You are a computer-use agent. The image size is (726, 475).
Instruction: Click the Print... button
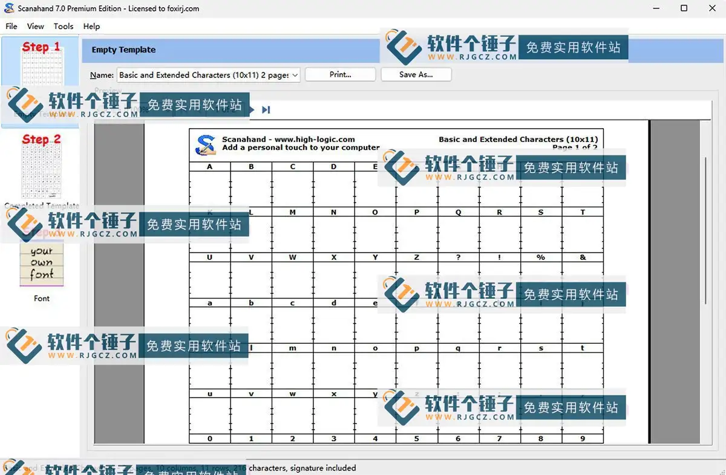pos(340,74)
